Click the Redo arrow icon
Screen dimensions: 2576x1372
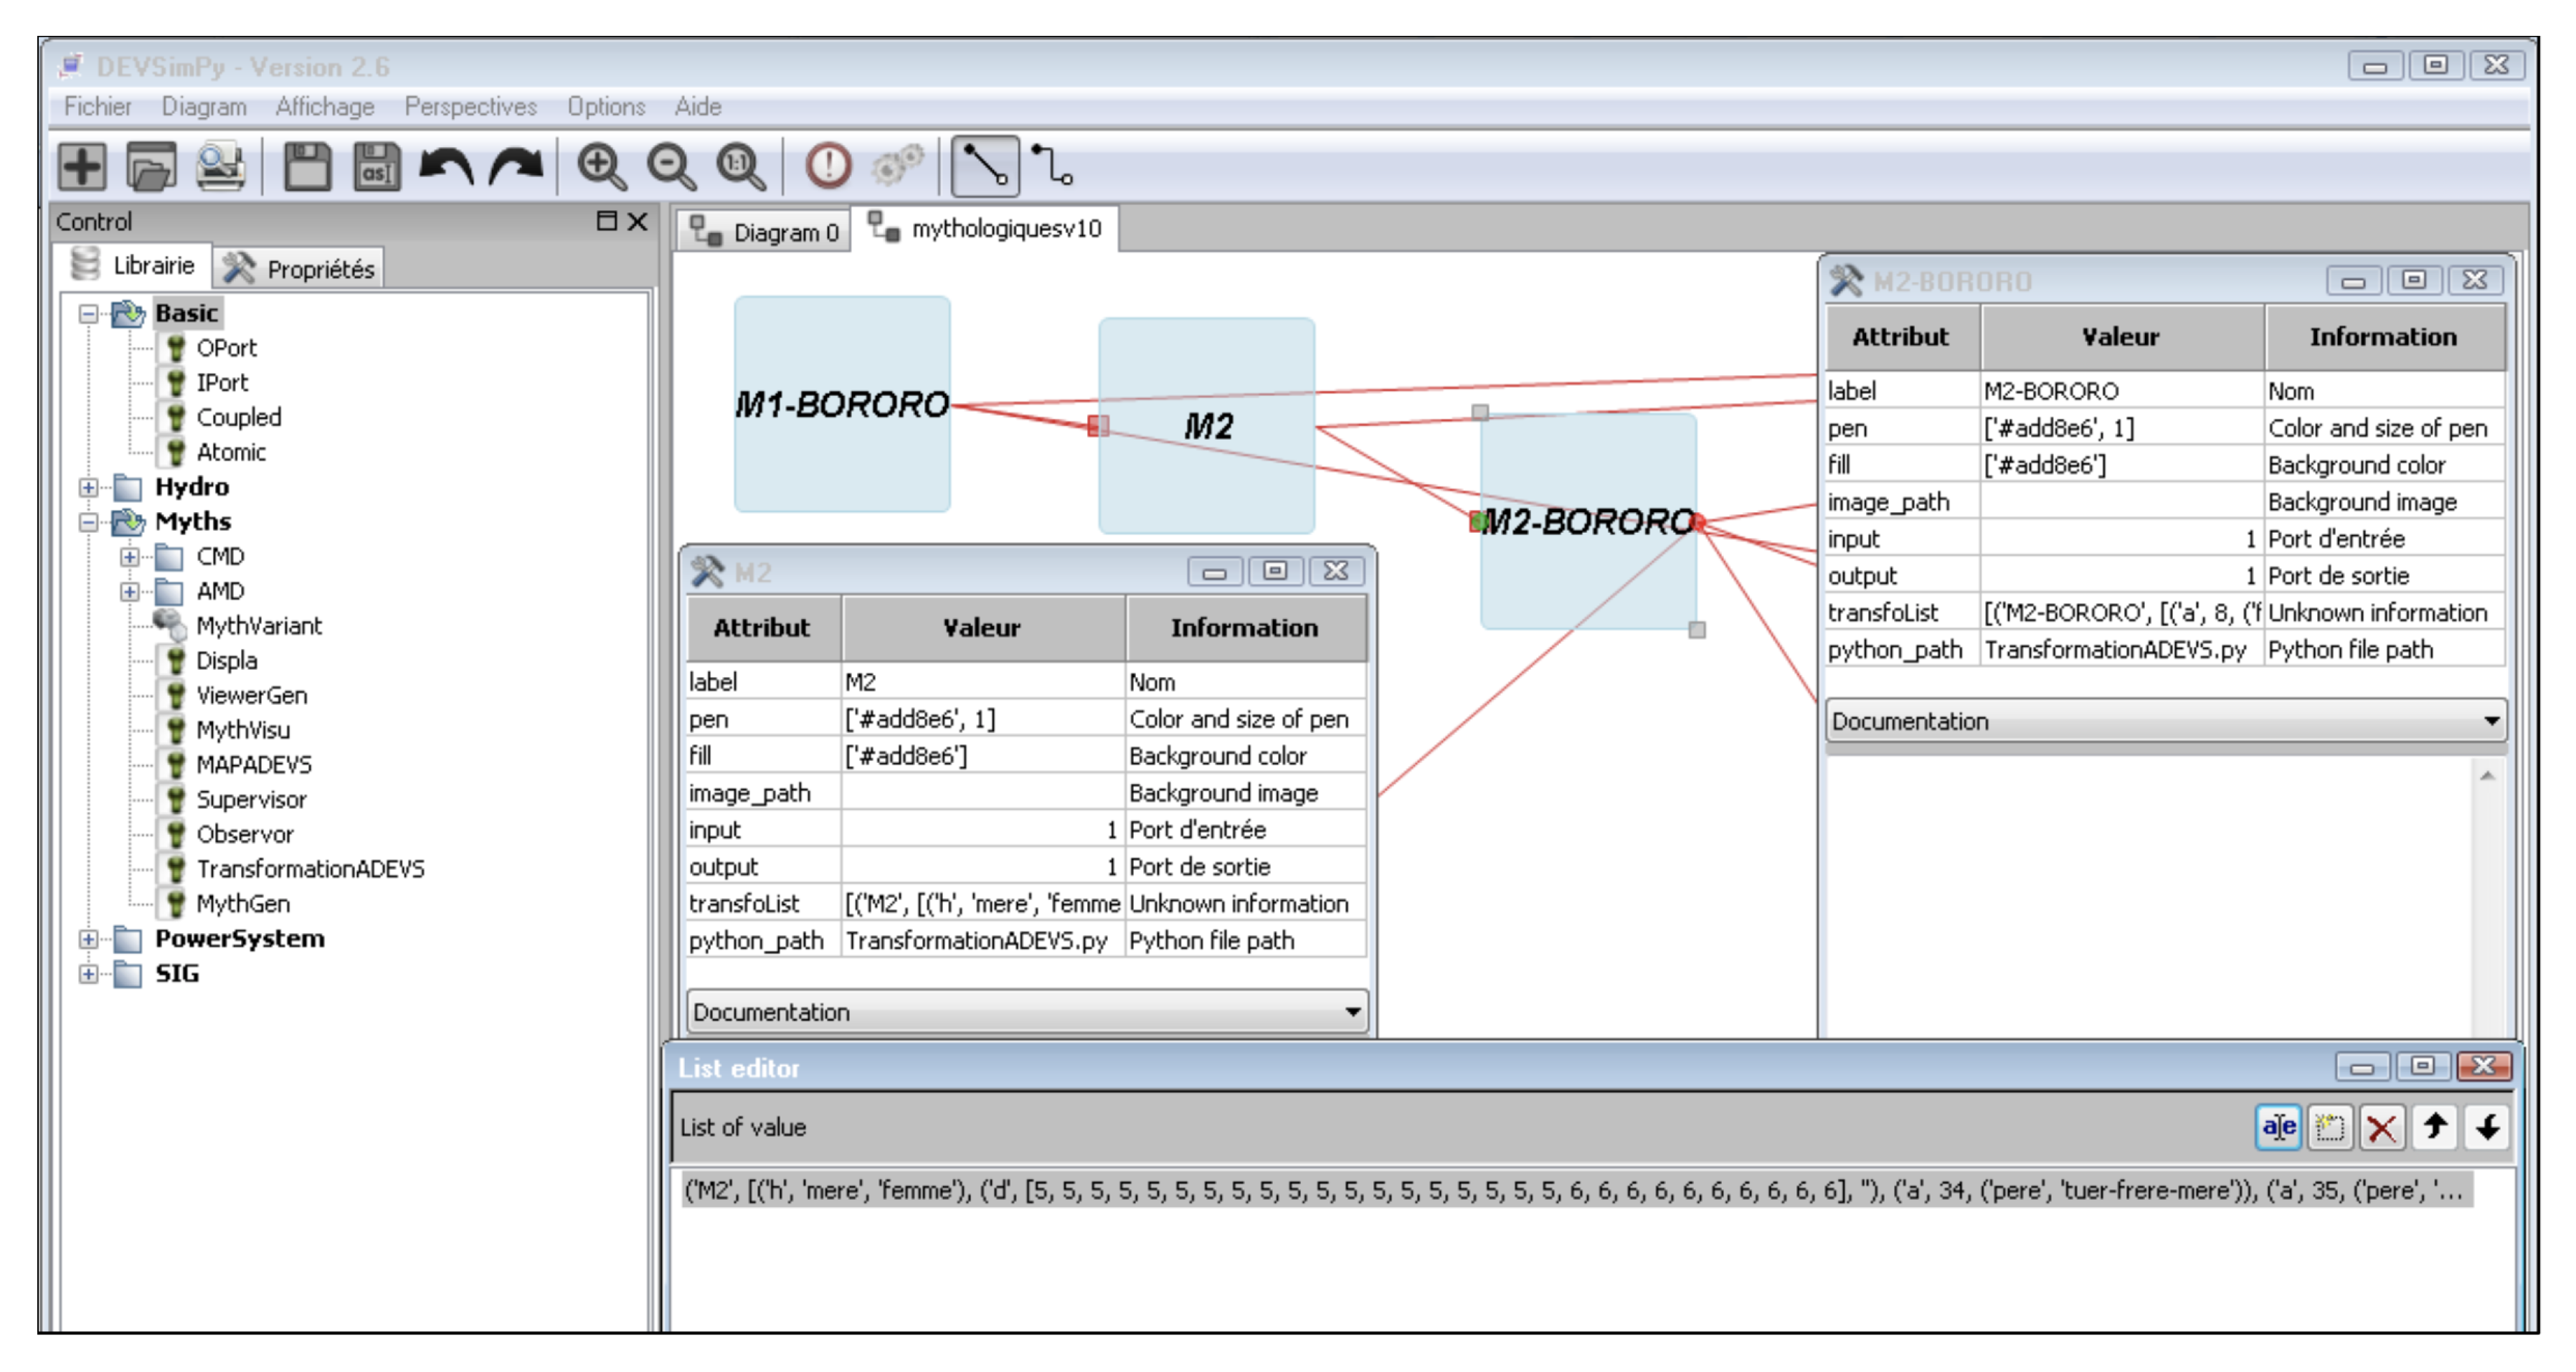click(x=516, y=166)
